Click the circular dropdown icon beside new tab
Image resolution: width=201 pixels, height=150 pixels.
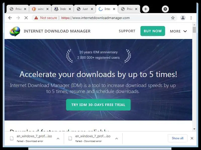tap(165, 9)
